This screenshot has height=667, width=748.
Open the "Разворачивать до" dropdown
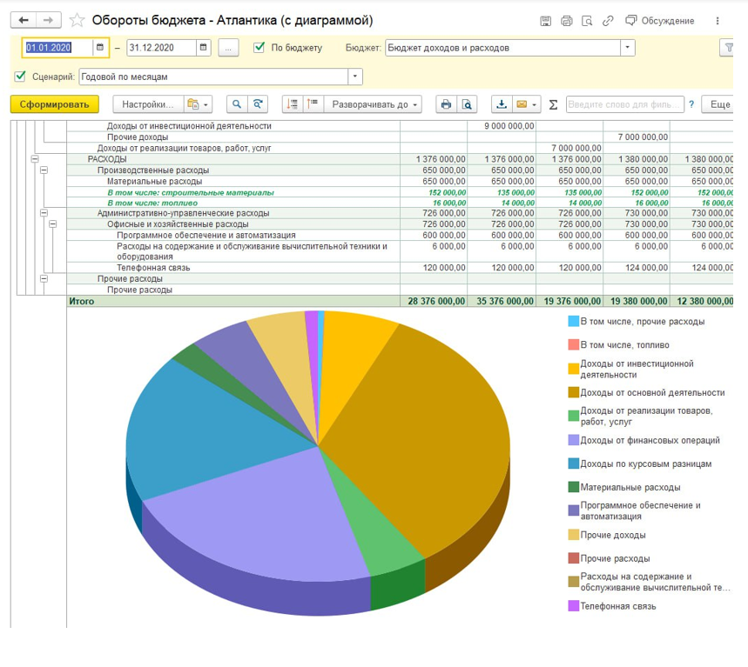click(373, 104)
